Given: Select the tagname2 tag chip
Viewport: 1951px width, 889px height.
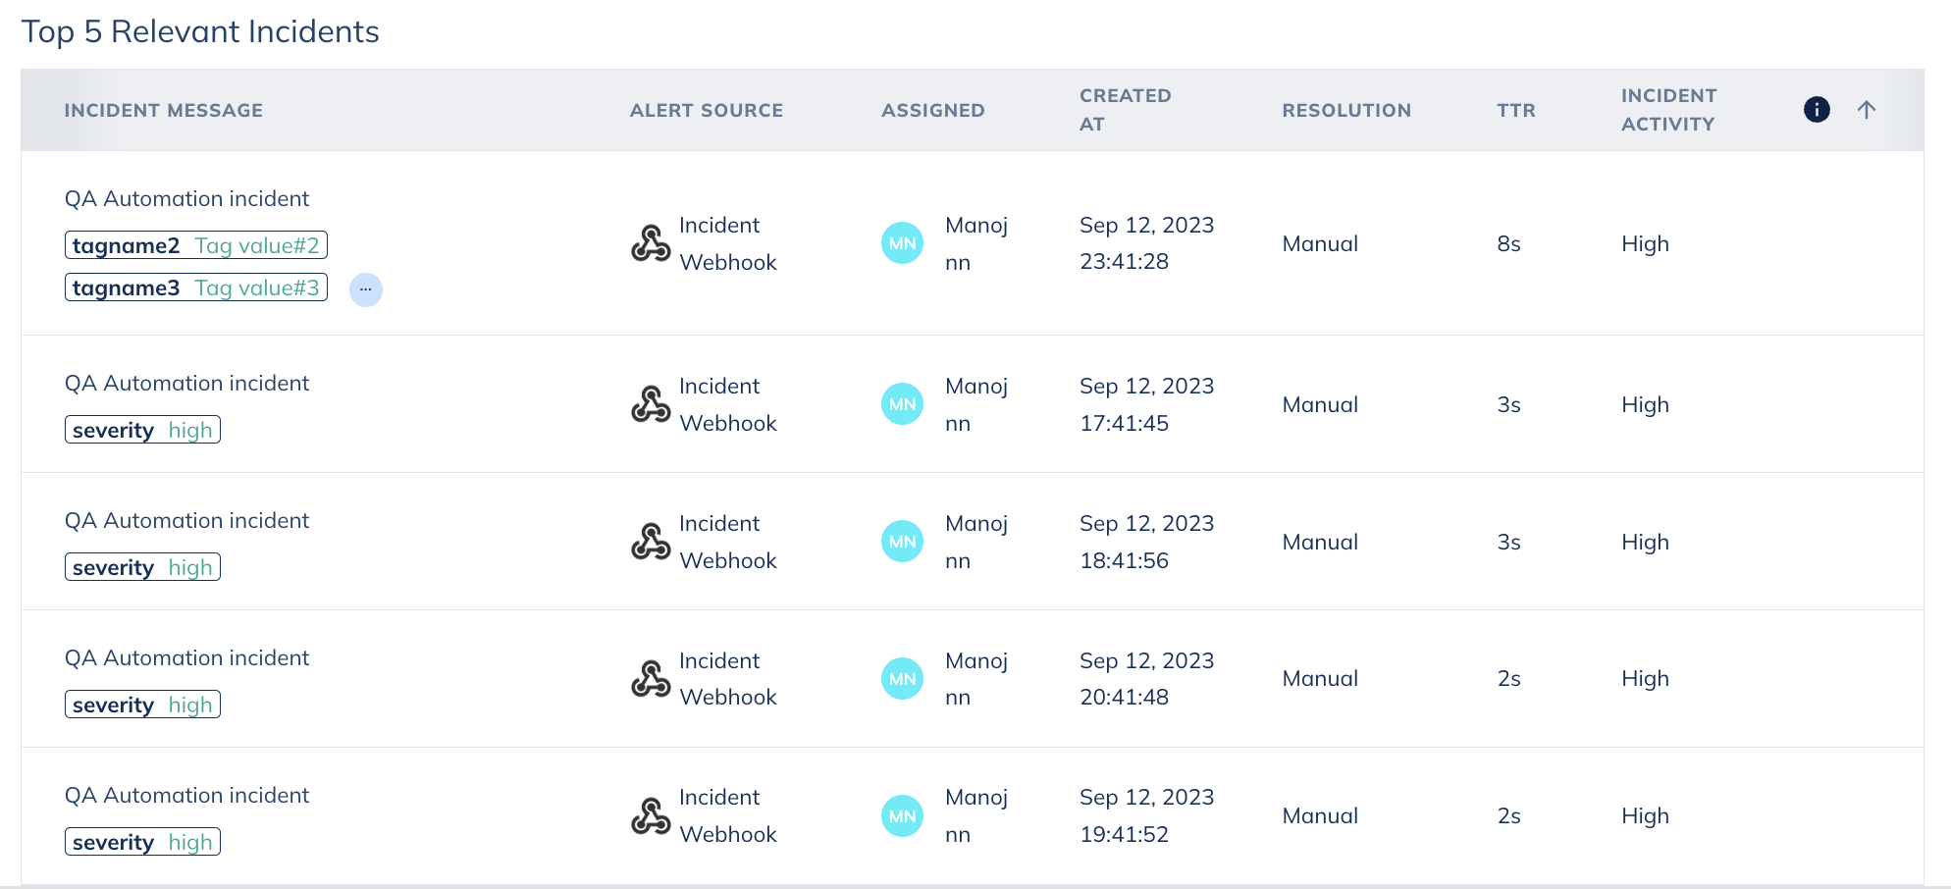Looking at the screenshot, I should pyautogui.click(x=195, y=244).
